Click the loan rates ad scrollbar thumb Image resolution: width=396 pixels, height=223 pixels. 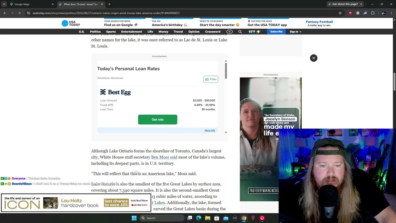pyautogui.click(x=226, y=71)
